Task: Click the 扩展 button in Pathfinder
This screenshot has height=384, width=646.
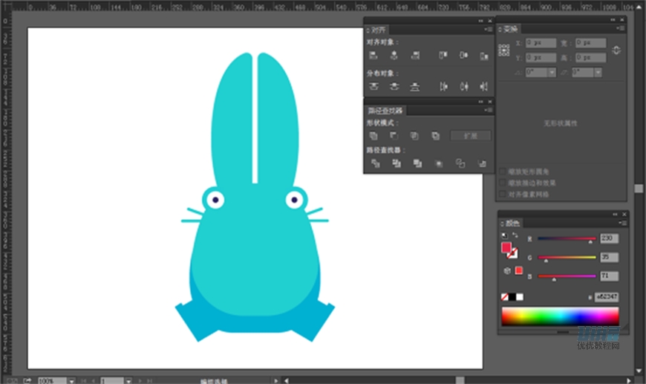Action: pos(471,136)
